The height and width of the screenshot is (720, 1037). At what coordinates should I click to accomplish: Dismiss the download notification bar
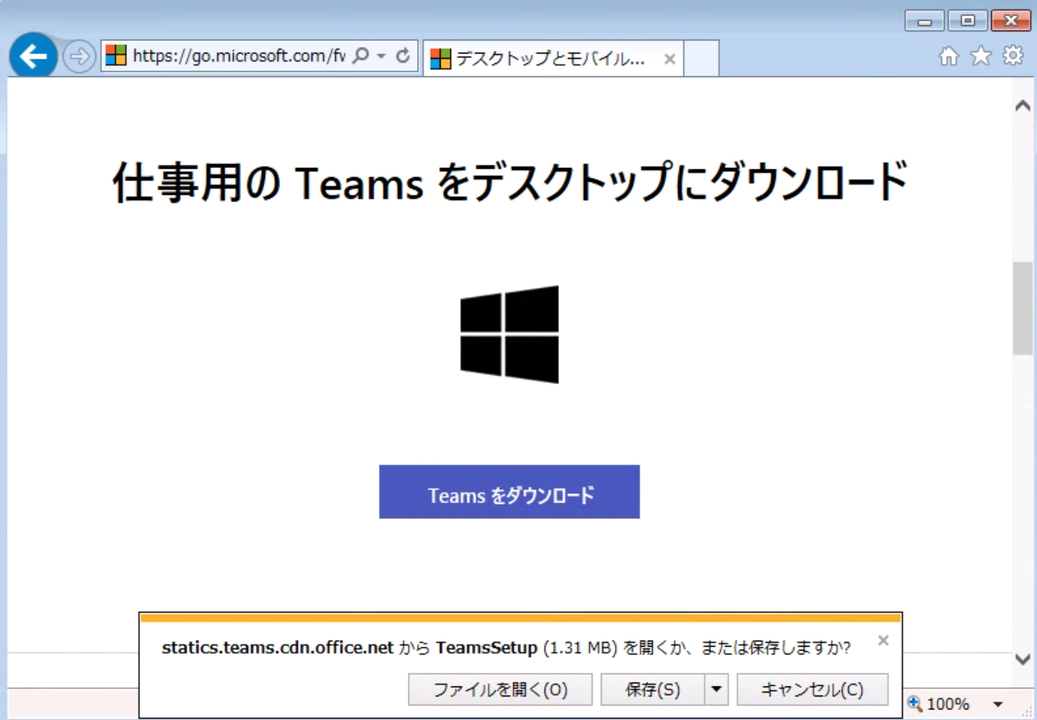click(x=884, y=641)
